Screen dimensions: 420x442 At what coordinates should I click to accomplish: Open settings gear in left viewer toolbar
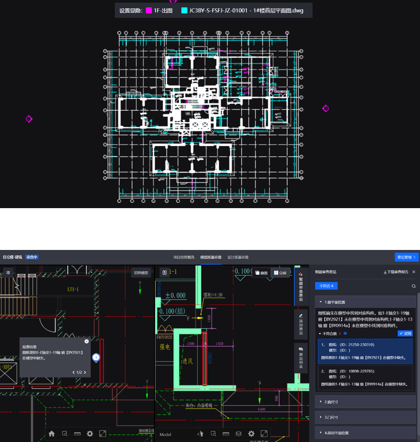90,434
